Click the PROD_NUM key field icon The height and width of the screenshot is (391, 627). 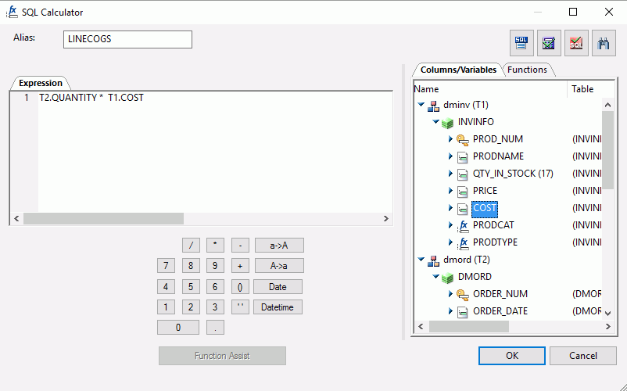(462, 140)
